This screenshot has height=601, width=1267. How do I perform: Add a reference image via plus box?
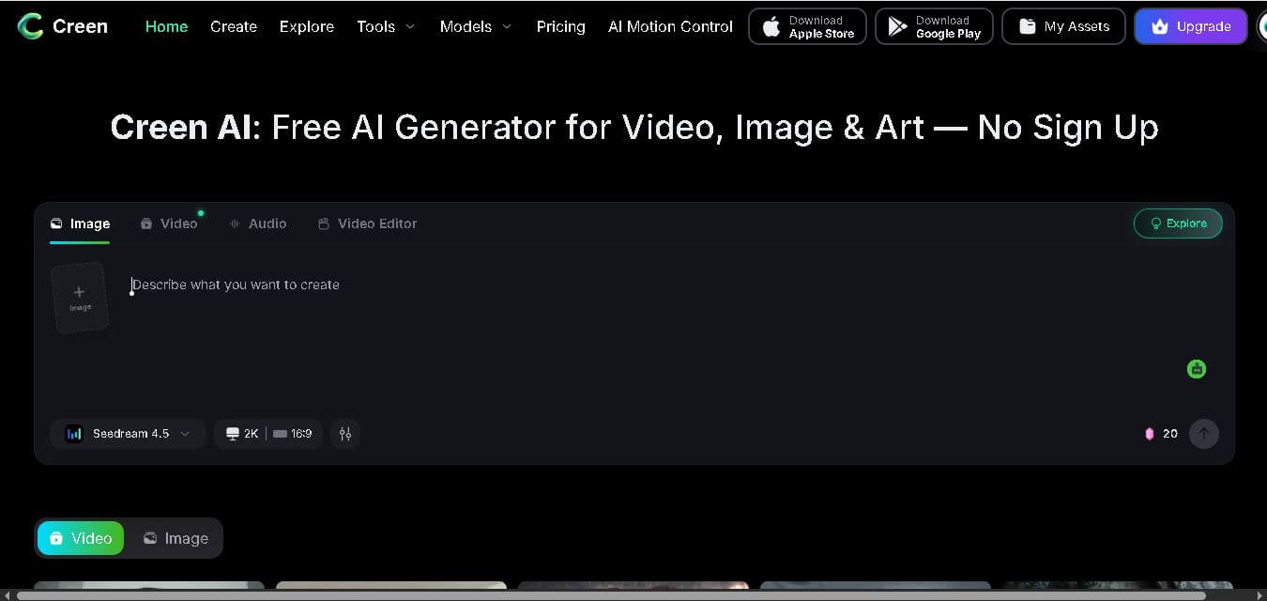pyautogui.click(x=80, y=298)
